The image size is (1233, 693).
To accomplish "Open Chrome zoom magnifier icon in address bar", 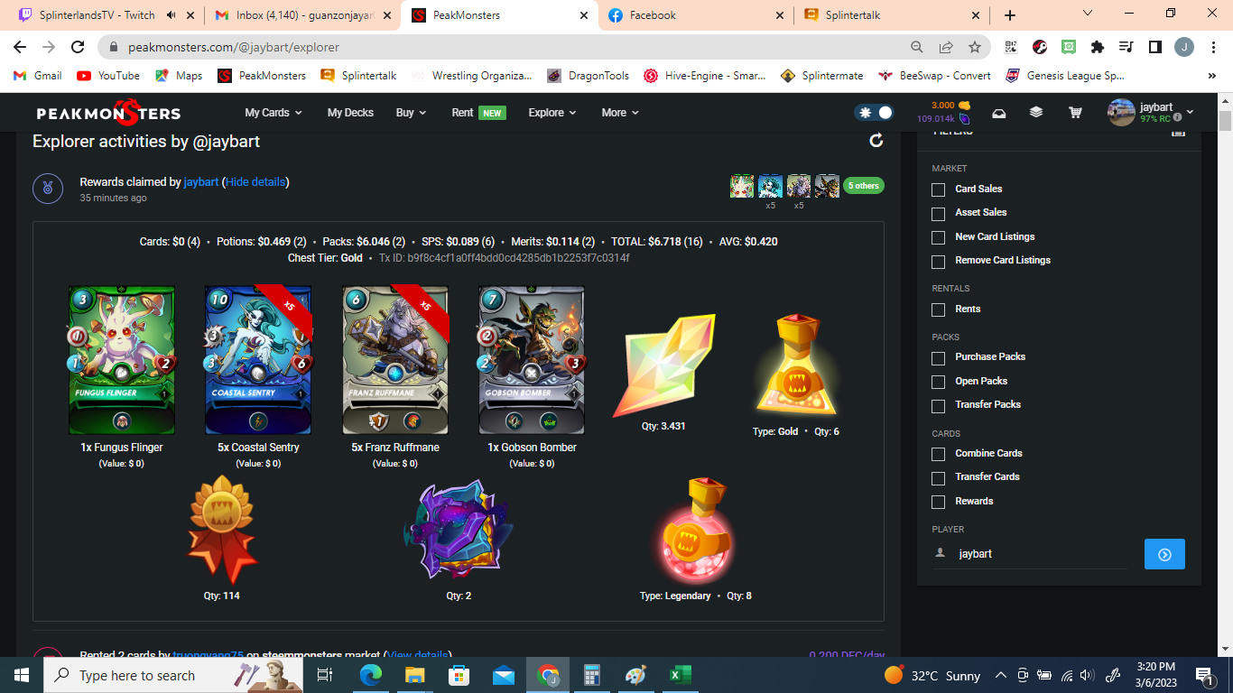I will coord(917,47).
